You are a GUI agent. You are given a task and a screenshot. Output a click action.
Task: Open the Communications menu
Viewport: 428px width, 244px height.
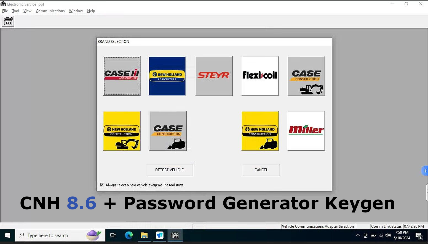click(50, 11)
